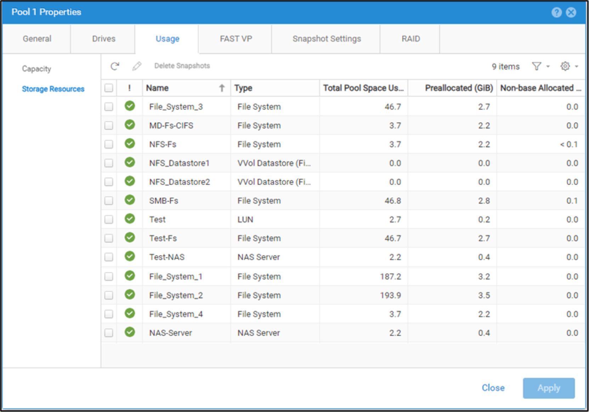Click green status icon for File_System_2
The width and height of the screenshot is (589, 412).
point(130,295)
